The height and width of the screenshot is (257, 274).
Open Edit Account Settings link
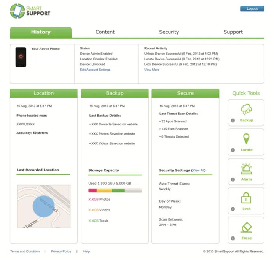95,70
